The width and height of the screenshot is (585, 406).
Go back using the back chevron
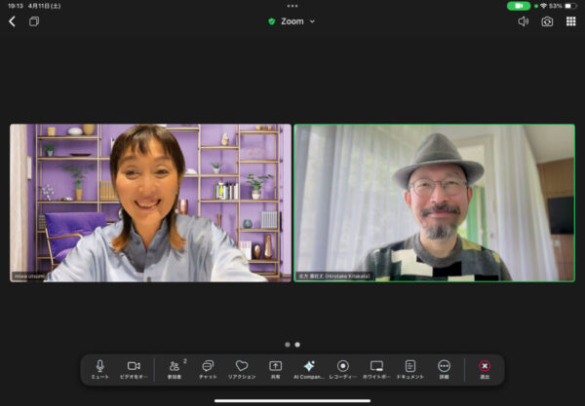12,20
